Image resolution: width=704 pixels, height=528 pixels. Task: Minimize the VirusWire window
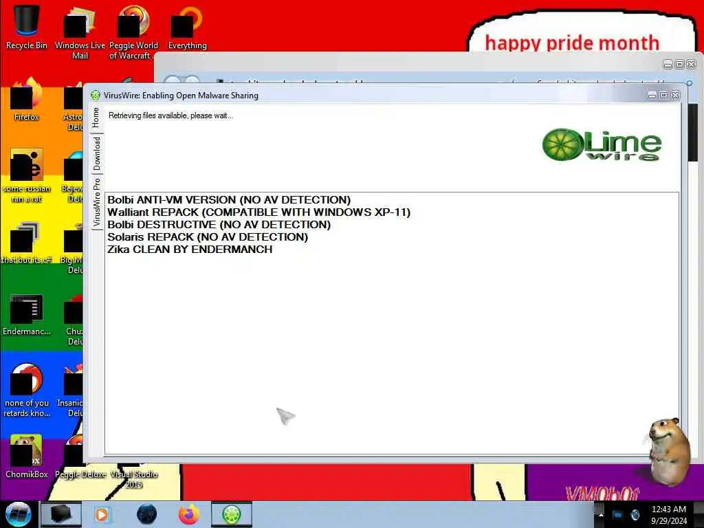click(x=652, y=95)
